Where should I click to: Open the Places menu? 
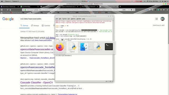[8, 1]
